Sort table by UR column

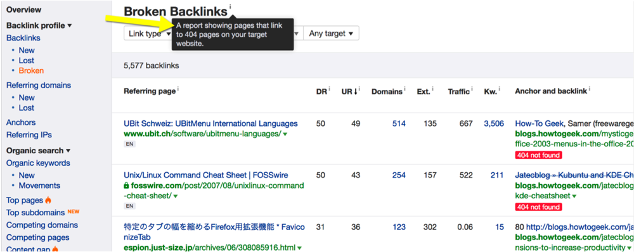349,91
